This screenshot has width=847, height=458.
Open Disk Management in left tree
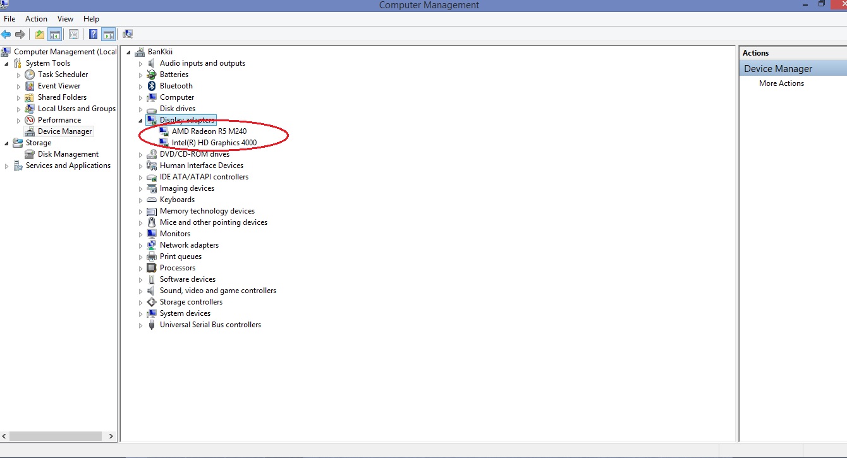(68, 154)
